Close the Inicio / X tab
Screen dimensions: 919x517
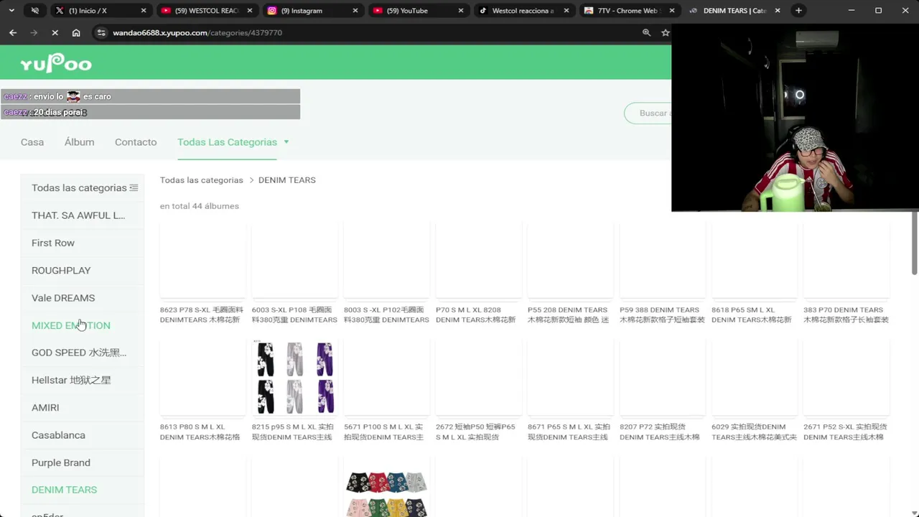point(144,11)
